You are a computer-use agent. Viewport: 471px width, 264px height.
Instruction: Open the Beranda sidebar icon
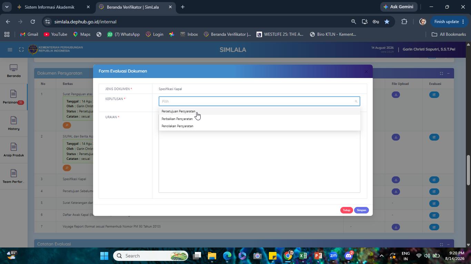[13, 71]
